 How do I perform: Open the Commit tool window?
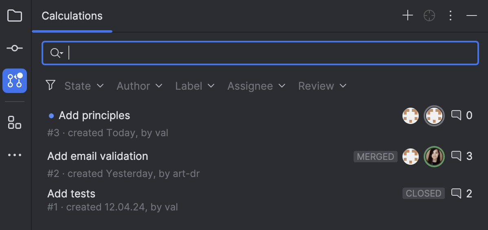tap(15, 48)
